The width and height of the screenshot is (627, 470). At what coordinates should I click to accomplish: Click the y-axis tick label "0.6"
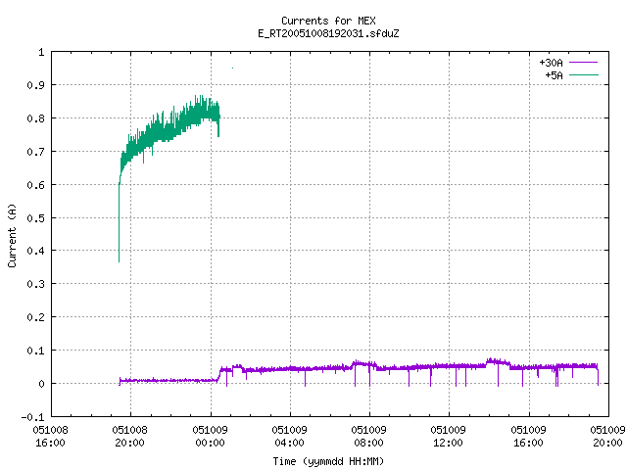pos(35,185)
